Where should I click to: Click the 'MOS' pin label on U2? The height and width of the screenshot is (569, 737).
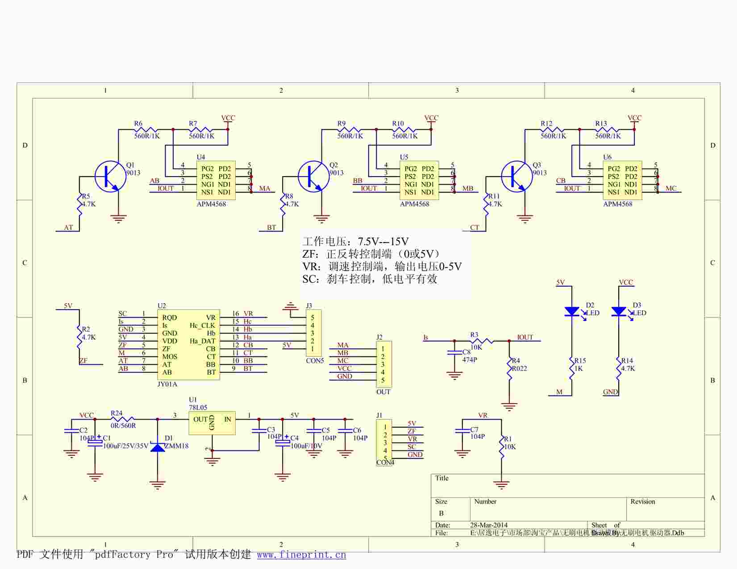click(x=170, y=357)
